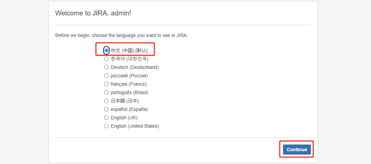Click the "Deutsch (Deutschland)" label text
Screen dimensions: 371x164
[x=135, y=68]
